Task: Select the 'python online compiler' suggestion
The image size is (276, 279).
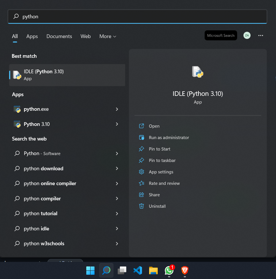Action: coord(67,183)
